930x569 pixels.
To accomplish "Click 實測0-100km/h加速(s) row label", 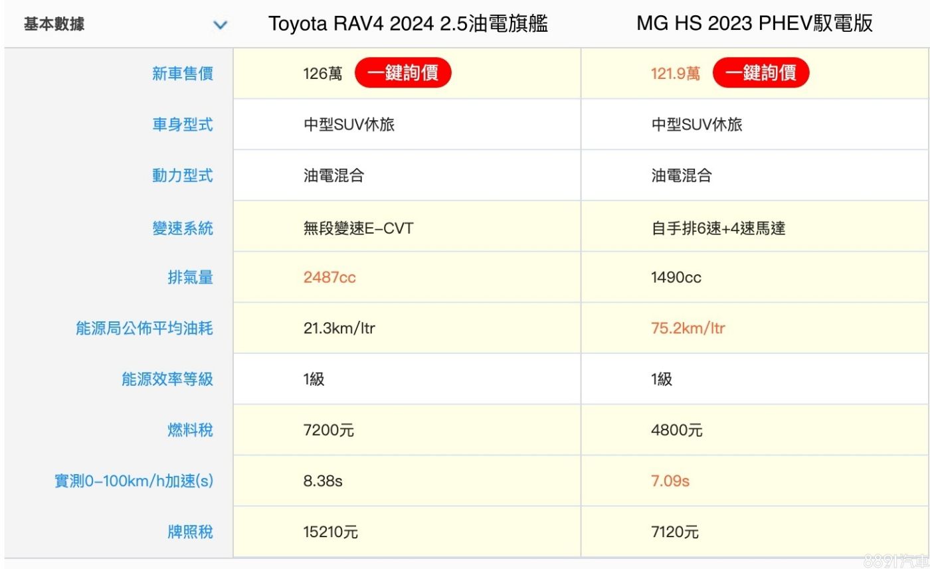I will pos(134,481).
